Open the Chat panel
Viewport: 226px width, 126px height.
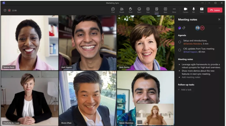(x=113, y=10)
